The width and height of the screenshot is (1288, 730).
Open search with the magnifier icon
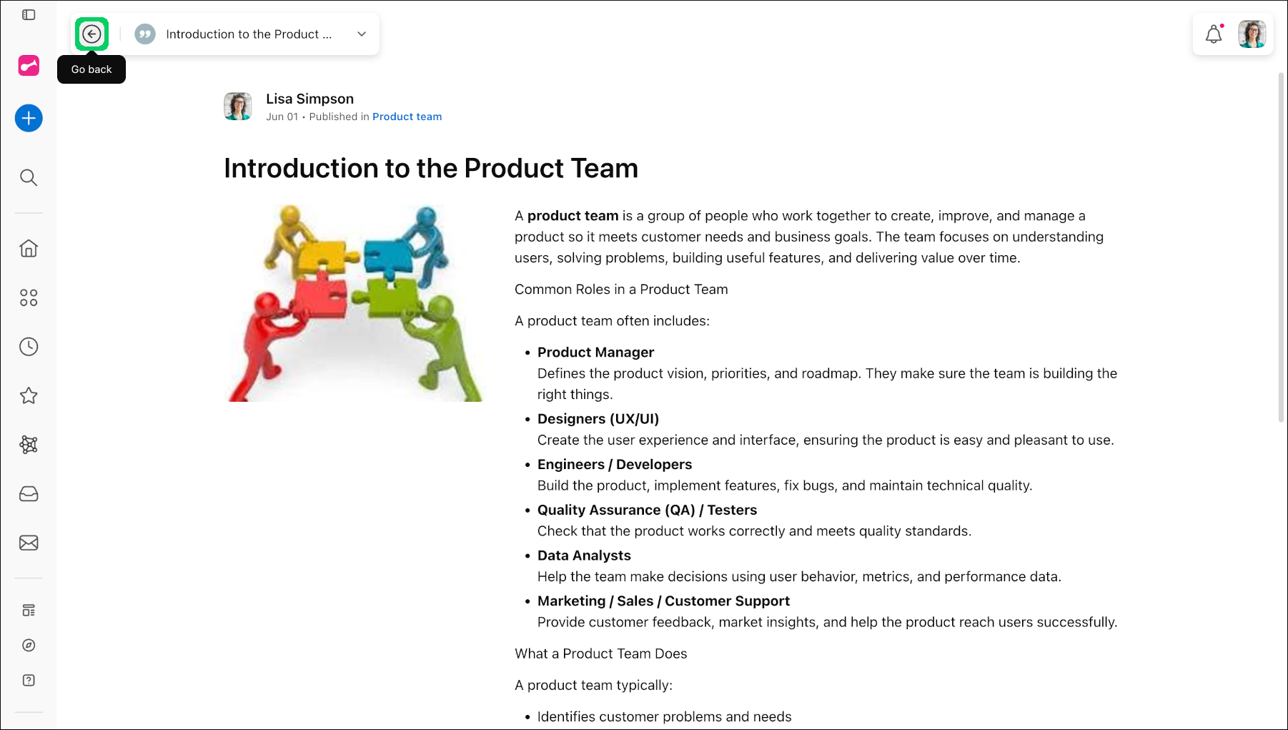tap(29, 177)
